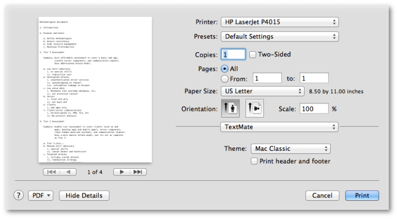
Task: Click the Cancel button
Action: pos(322,196)
